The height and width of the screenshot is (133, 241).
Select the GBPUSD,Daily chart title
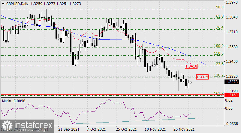pyautogui.click(x=15, y=3)
